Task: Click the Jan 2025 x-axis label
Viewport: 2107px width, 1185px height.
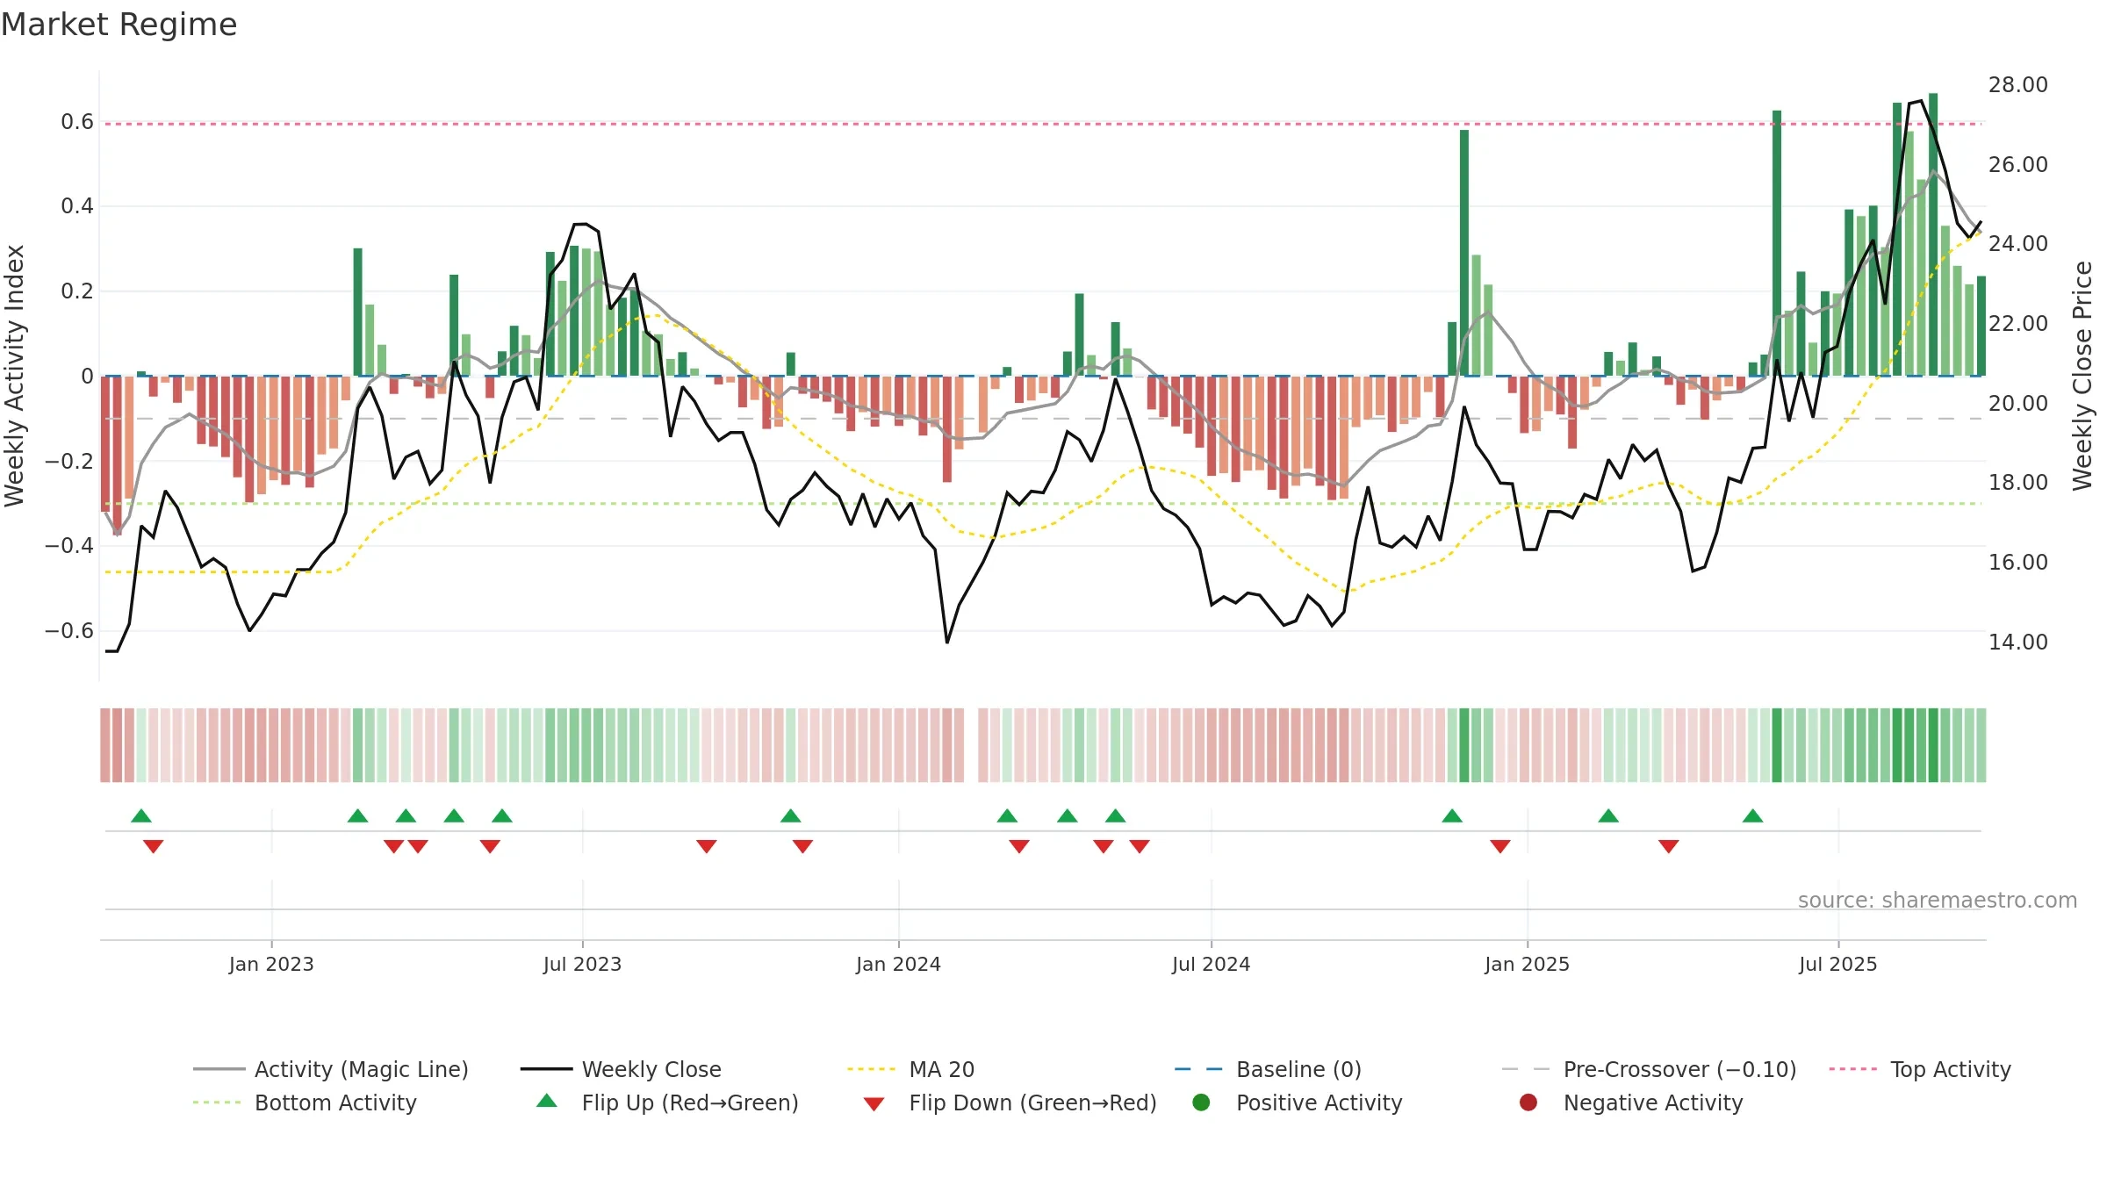Action: [x=1527, y=964]
